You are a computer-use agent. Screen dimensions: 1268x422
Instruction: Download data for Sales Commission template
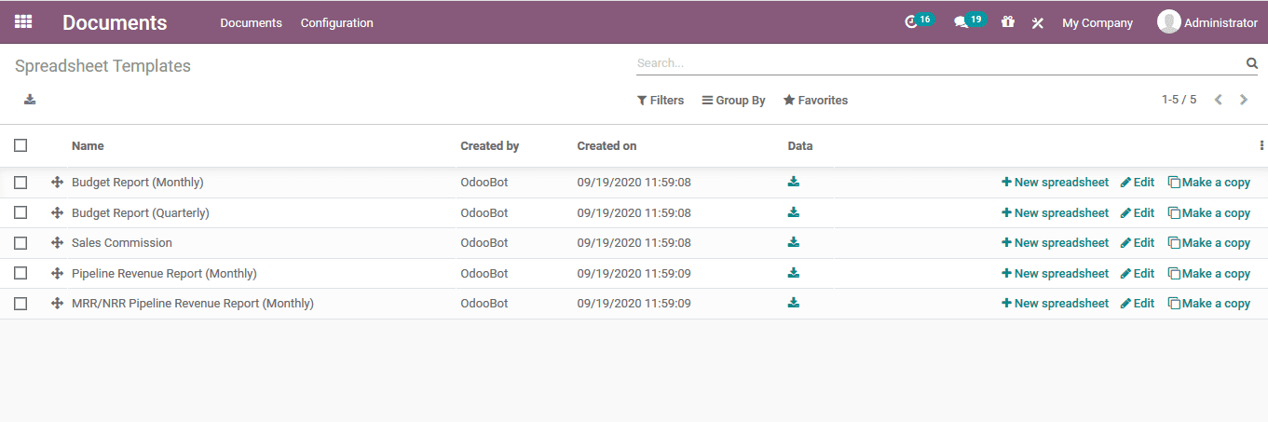793,242
